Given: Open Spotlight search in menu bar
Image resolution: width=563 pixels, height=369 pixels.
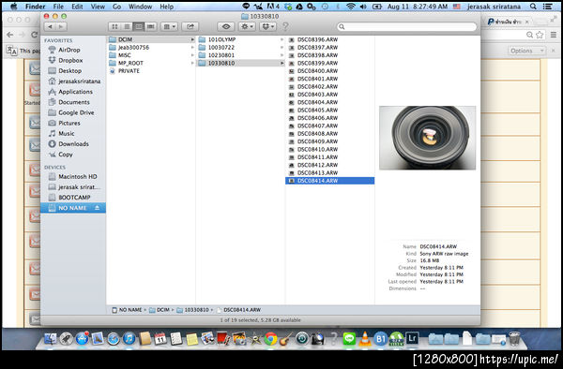Looking at the screenshot, I should click(x=533, y=7).
